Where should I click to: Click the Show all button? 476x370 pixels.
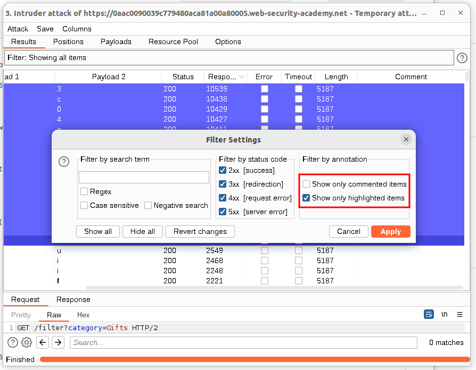98,231
